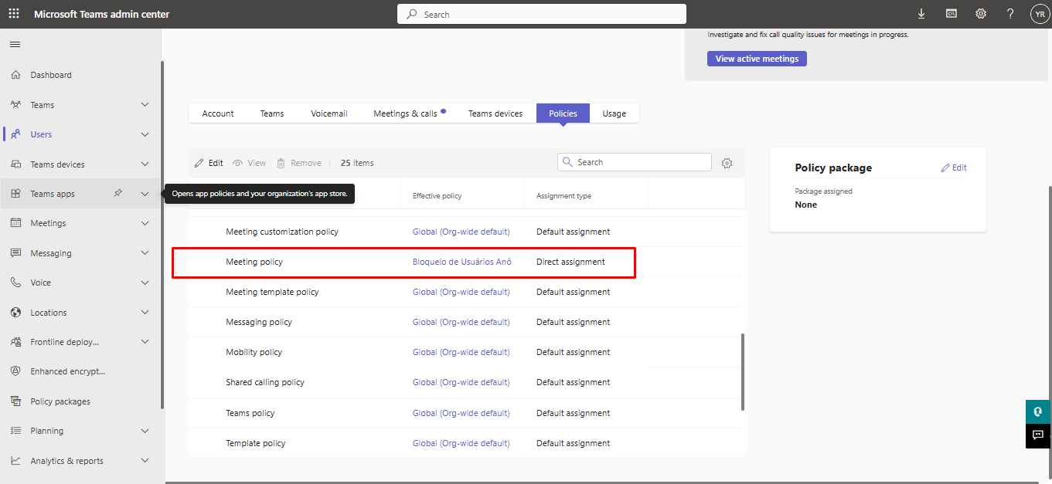Expand the Voice navigation chevron
The width and height of the screenshot is (1052, 484).
[145, 283]
